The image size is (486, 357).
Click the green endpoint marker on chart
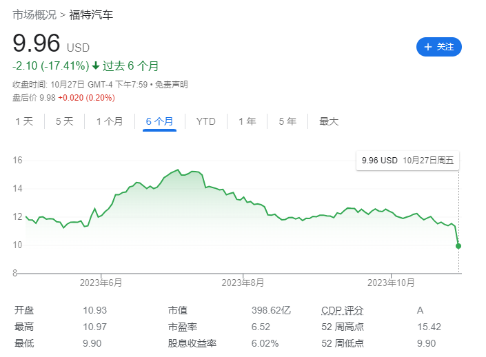click(458, 246)
